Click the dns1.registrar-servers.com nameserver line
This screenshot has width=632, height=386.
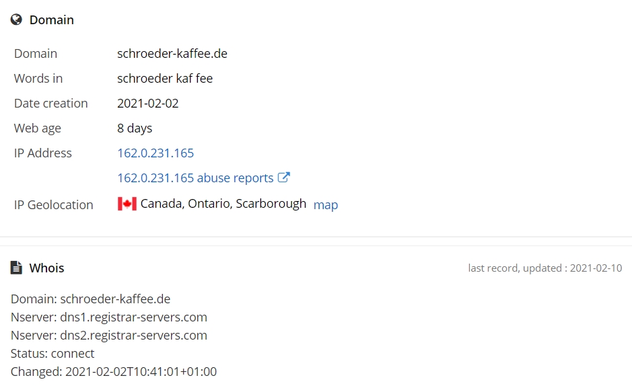click(x=109, y=317)
